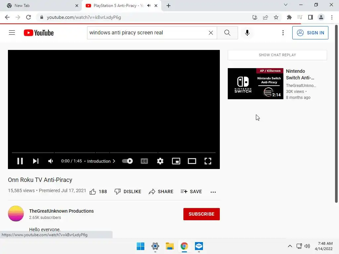
Task: Click the Chrome taskbar icon
Action: (x=184, y=246)
